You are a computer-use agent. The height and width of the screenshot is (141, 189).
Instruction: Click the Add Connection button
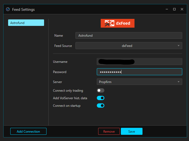coord(28,132)
